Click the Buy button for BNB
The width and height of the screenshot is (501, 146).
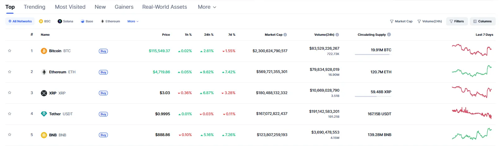103,135
